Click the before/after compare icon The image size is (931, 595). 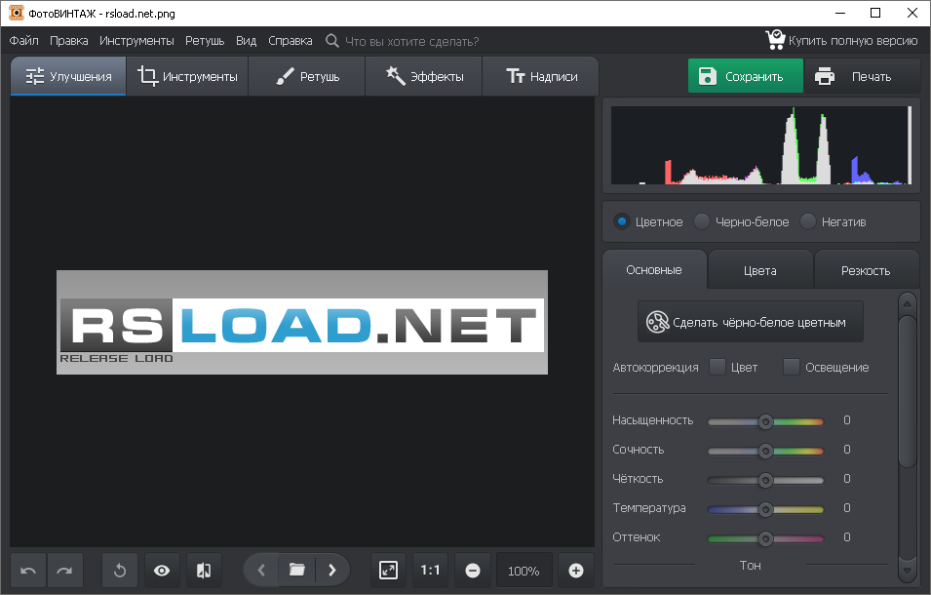click(204, 571)
